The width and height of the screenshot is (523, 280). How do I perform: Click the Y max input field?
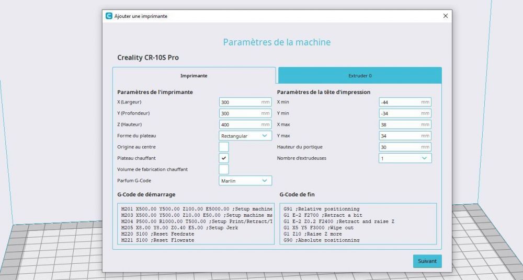point(405,136)
